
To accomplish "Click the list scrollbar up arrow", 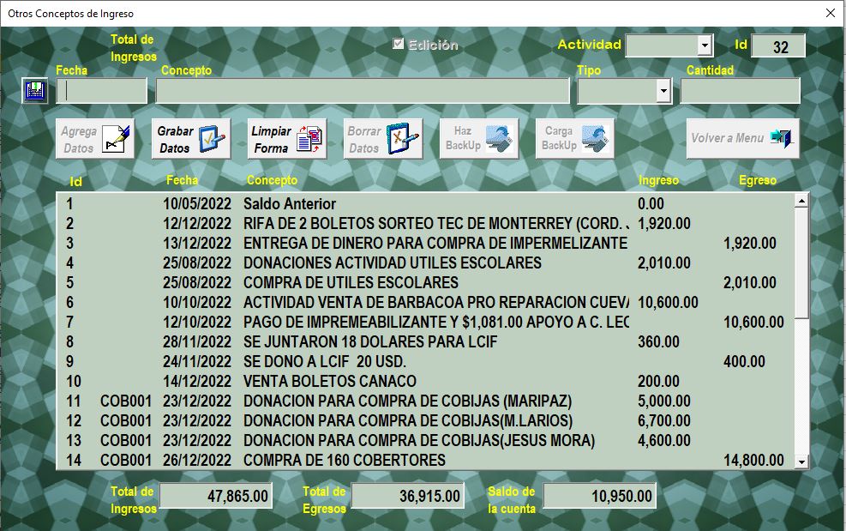I will point(801,201).
